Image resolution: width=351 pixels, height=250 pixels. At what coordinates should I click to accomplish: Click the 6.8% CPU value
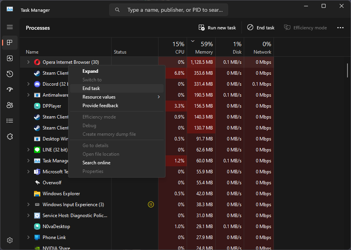point(179,73)
